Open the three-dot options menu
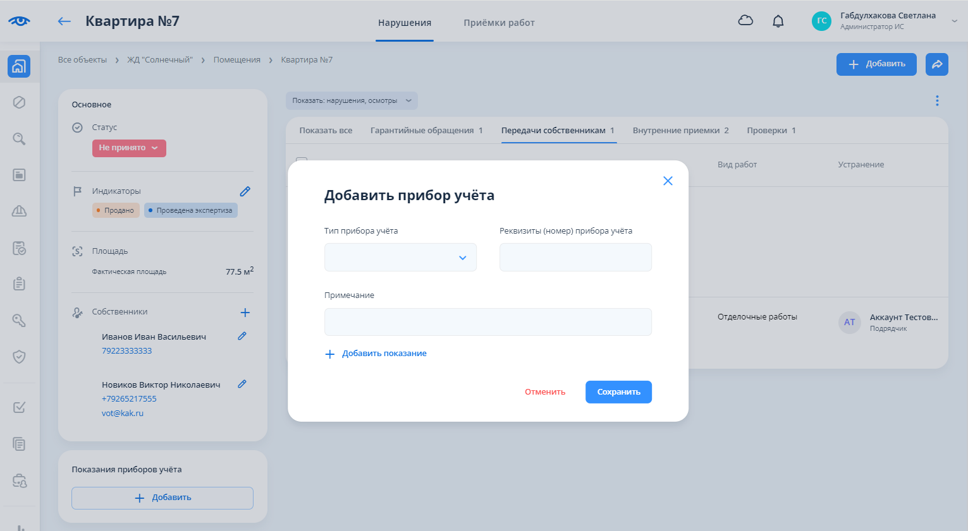968x531 pixels. click(x=937, y=101)
